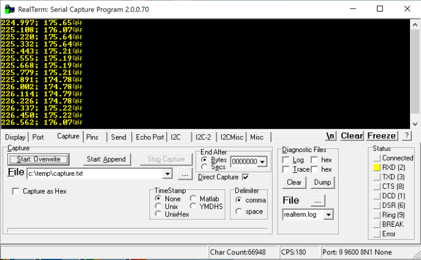The height and width of the screenshot is (260, 421).
Task: Click the browse button for the diagnostic file
Action: pos(317,201)
